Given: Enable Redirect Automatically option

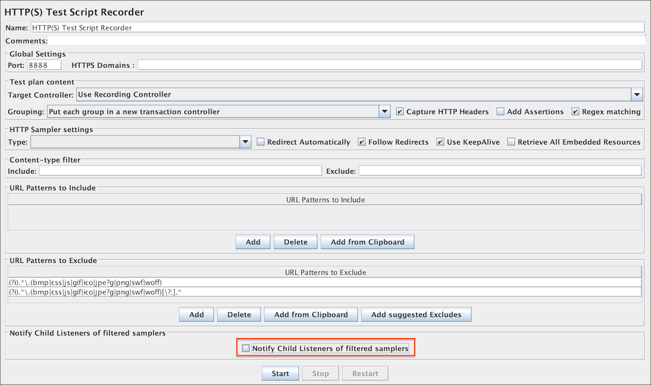Looking at the screenshot, I should click(261, 142).
